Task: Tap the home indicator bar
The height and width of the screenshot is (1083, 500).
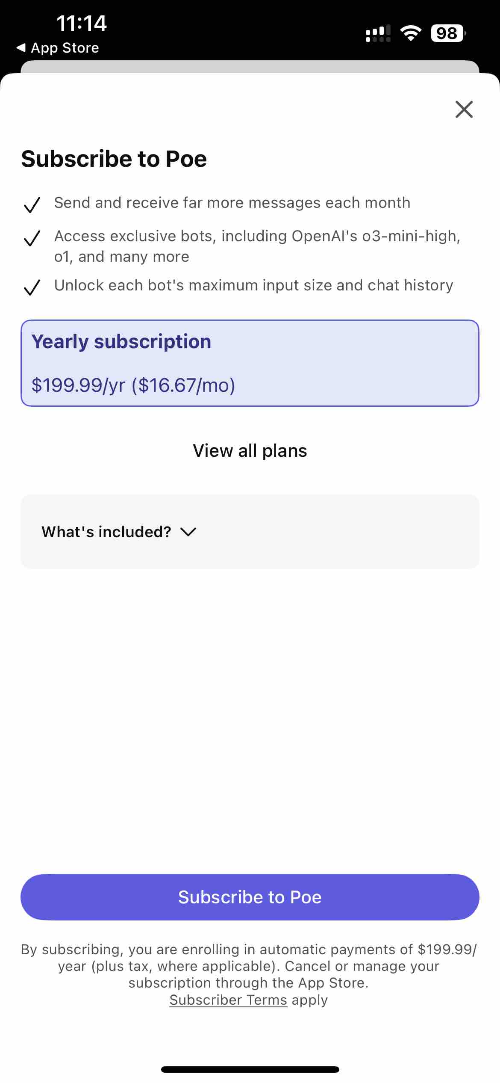Action: pos(250,1069)
